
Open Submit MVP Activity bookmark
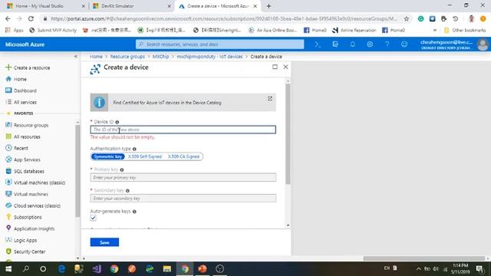tap(53, 30)
